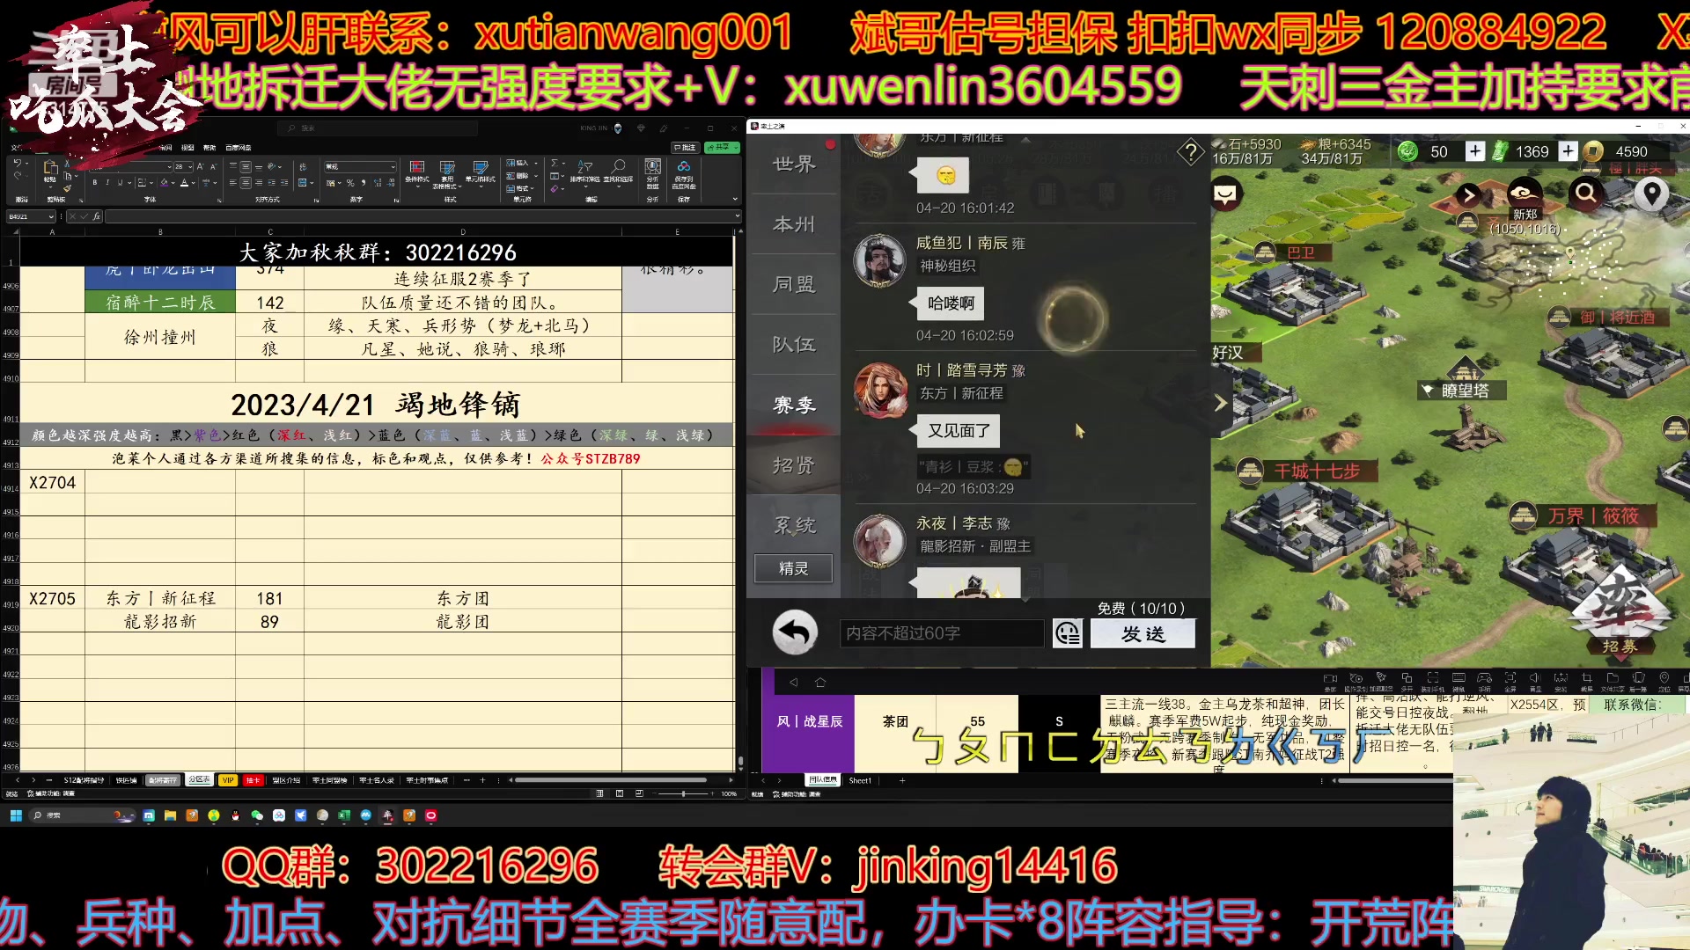Expand the formula bar chevron
The height and width of the screenshot is (950, 1690).
click(736, 216)
